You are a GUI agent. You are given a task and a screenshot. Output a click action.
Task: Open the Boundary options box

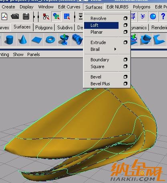point(125,60)
